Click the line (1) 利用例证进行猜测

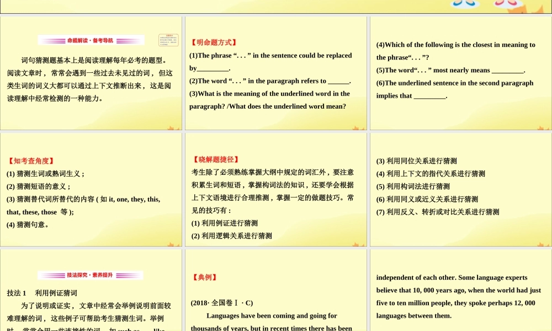pyautogui.click(x=225, y=223)
